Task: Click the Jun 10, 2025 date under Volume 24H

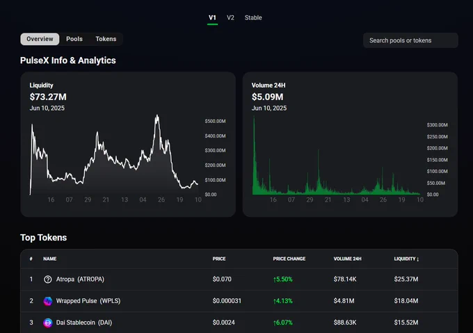Action: pyautogui.click(x=269, y=108)
